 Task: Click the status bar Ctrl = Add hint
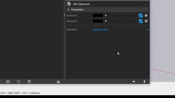(x=20, y=93)
